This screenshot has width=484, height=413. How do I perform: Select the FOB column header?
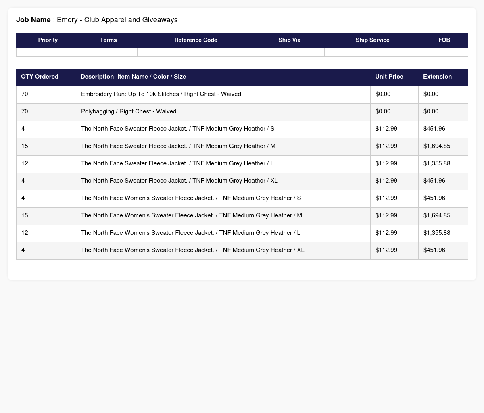click(444, 40)
